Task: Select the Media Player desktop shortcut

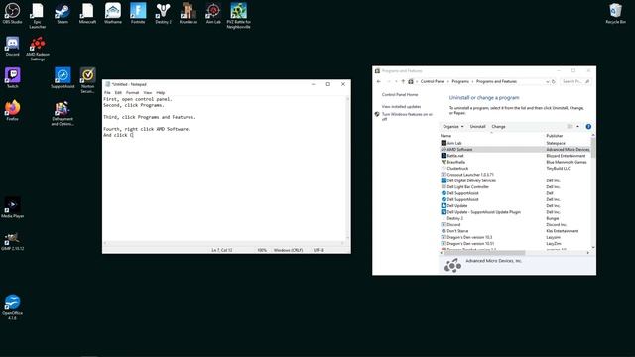Action: (12, 207)
